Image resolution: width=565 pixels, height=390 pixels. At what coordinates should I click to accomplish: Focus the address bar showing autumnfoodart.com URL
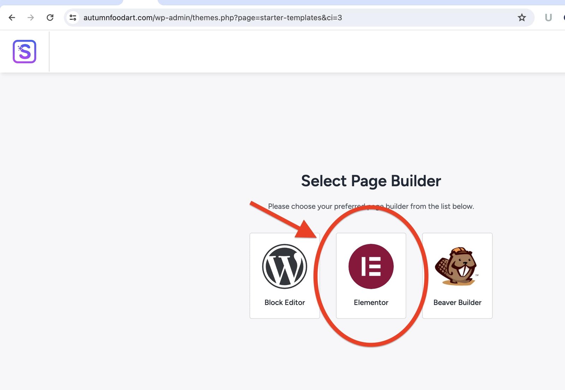click(298, 18)
